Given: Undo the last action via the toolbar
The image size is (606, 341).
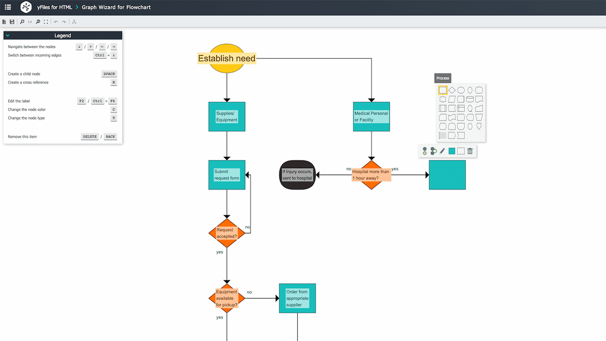Looking at the screenshot, I should coord(56,21).
